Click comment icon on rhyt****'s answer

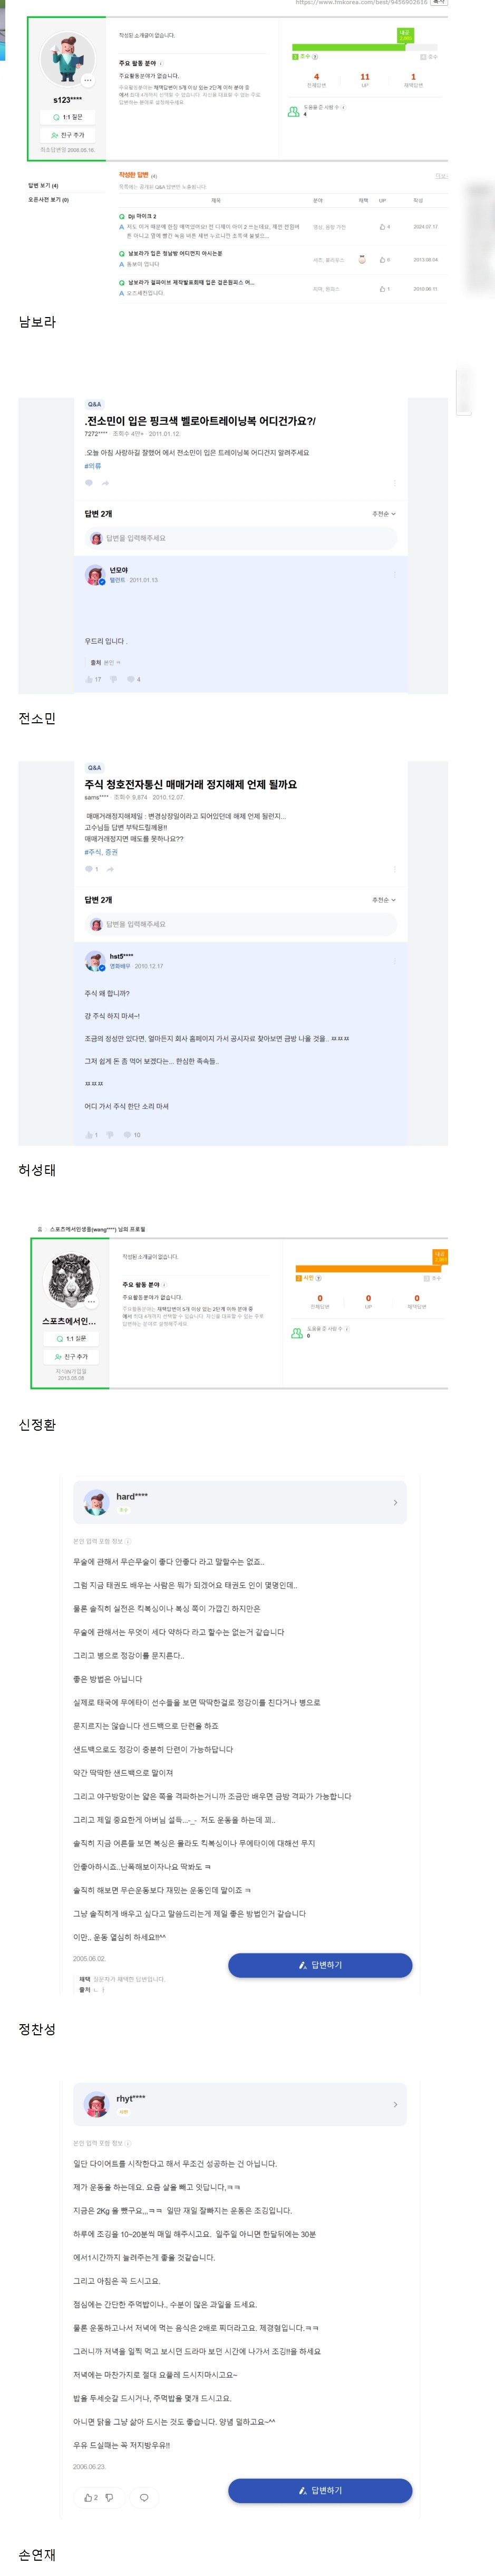[144, 2497]
